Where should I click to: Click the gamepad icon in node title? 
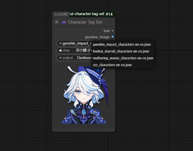(64, 22)
